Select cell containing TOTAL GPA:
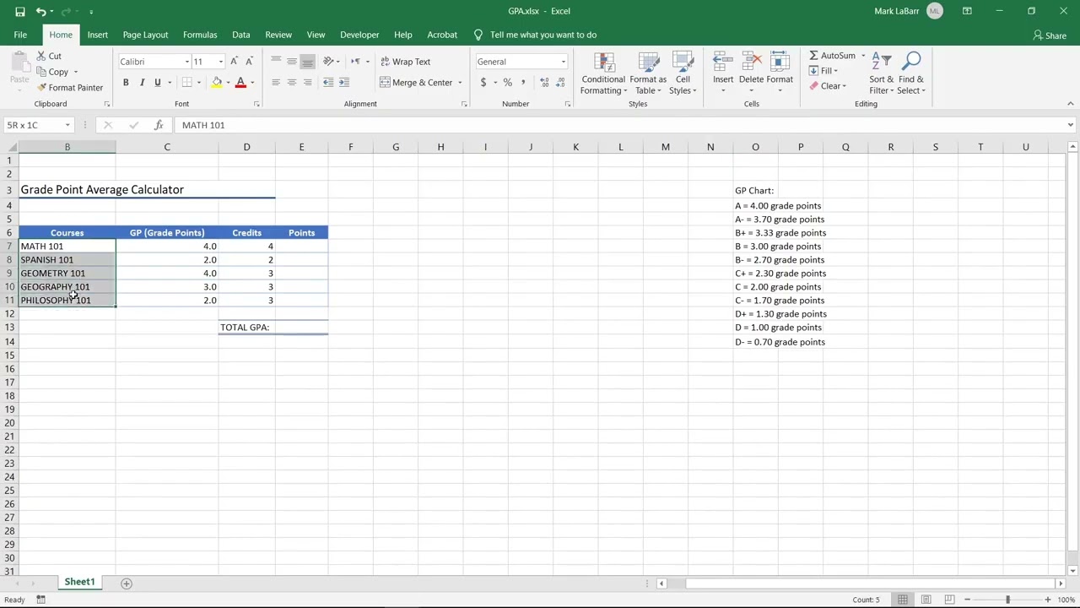1080x608 pixels. tap(246, 327)
